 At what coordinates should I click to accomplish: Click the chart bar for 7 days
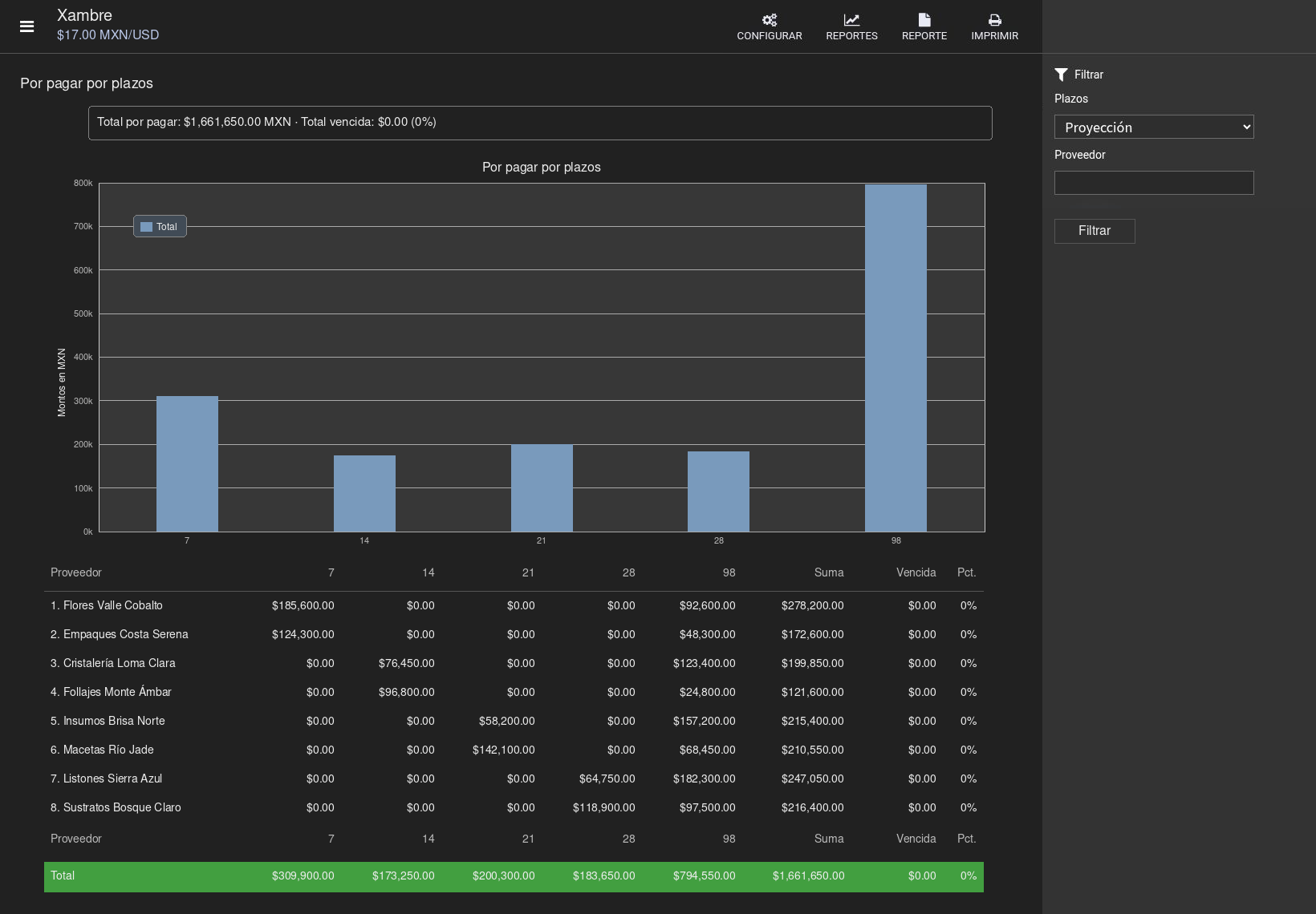point(187,463)
